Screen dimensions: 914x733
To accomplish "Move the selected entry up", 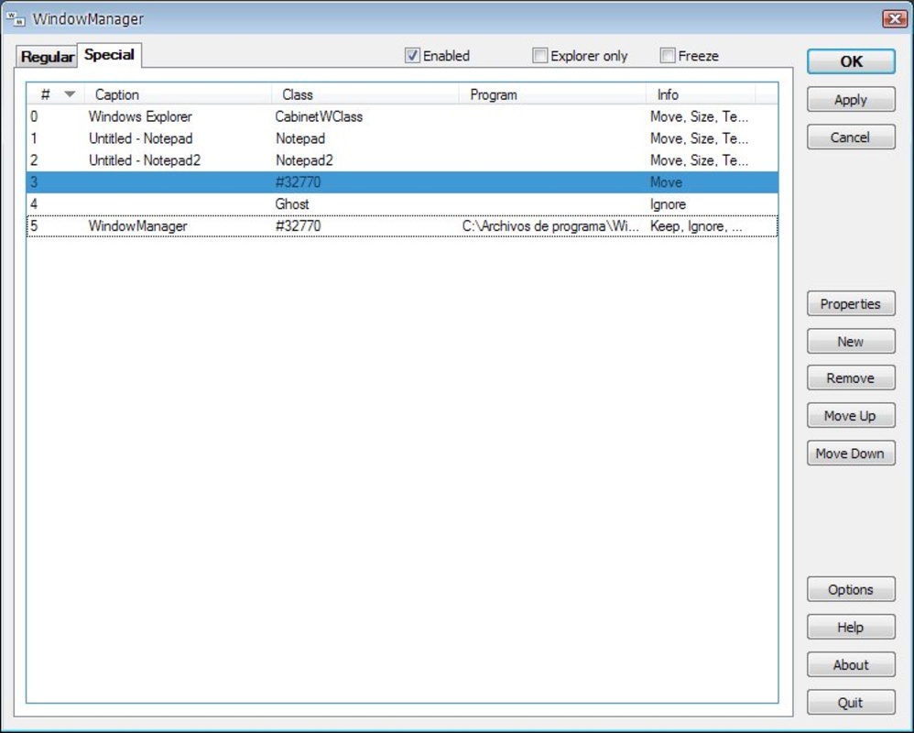I will [x=850, y=416].
